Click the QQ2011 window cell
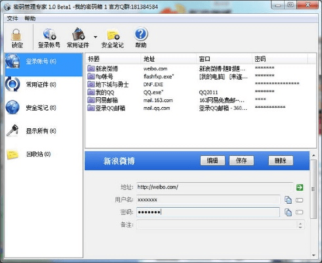 tap(209, 92)
